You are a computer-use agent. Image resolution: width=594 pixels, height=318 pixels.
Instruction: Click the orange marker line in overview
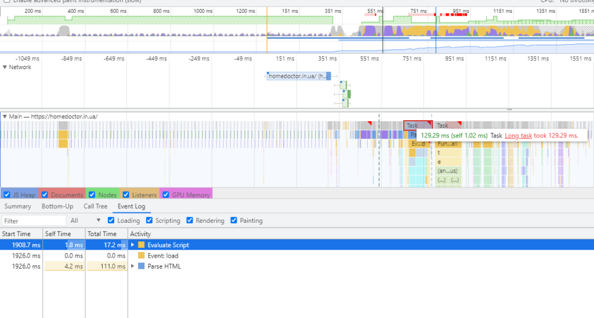tap(267, 30)
